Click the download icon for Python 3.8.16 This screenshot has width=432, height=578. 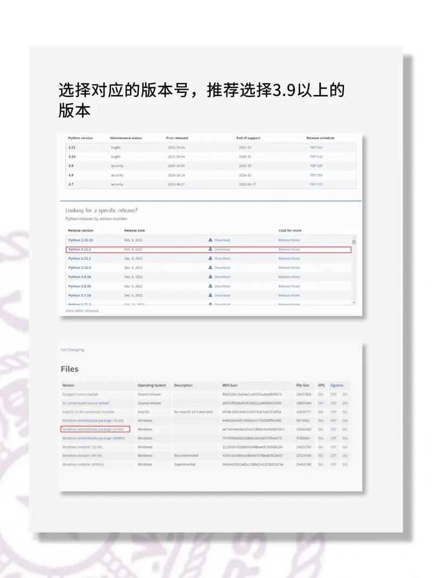[211, 286]
